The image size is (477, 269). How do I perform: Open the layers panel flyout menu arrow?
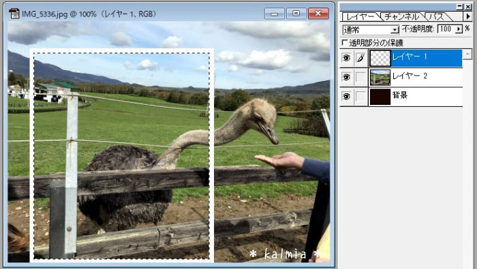pyautogui.click(x=468, y=16)
